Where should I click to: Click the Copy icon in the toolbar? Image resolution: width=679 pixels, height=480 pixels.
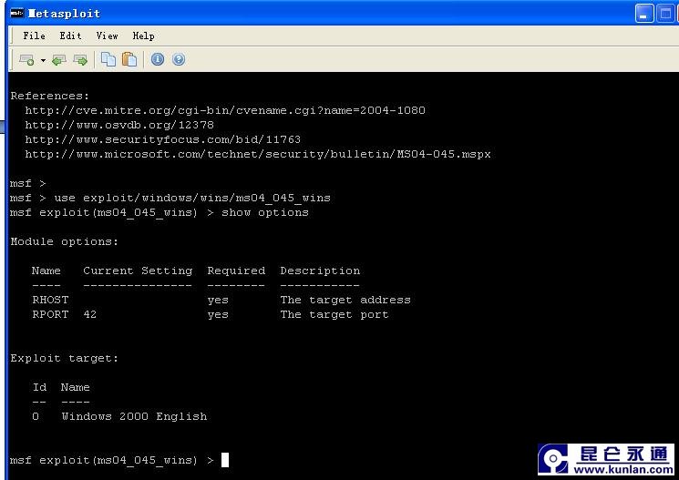[x=108, y=59]
